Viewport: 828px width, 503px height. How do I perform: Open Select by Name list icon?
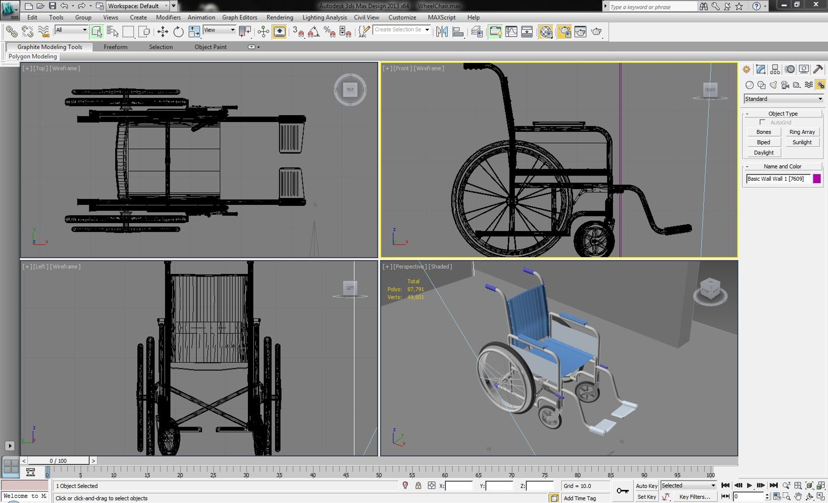pos(112,32)
